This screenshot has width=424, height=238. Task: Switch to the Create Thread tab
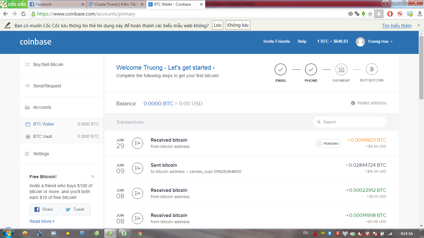point(116,4)
